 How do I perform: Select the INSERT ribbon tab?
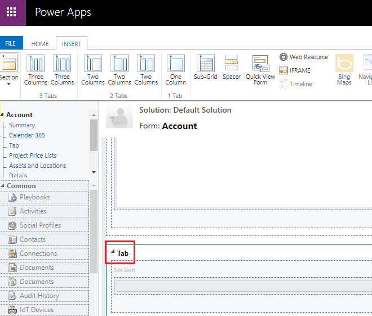[x=72, y=44]
